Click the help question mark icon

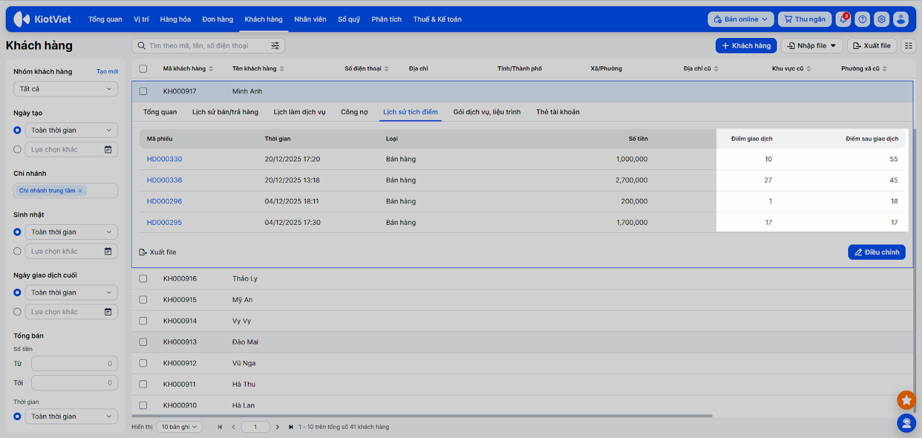(x=862, y=20)
